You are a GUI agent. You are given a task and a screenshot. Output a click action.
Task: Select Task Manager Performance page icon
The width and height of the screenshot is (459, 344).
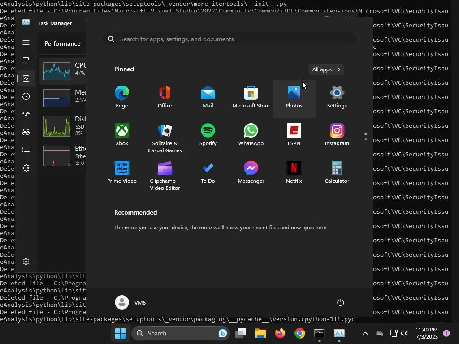click(x=26, y=78)
